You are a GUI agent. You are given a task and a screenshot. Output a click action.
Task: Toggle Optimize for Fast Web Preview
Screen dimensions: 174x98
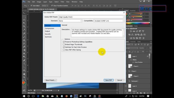pyautogui.click(x=64, y=47)
